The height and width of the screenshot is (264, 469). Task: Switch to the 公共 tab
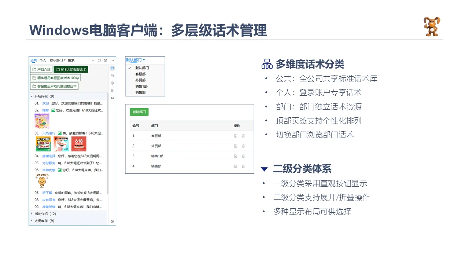[x=33, y=60]
